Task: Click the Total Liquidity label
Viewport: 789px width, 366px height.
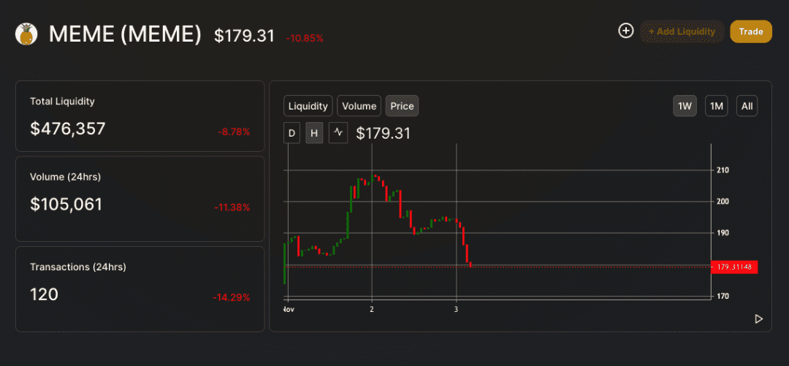Action: [62, 102]
